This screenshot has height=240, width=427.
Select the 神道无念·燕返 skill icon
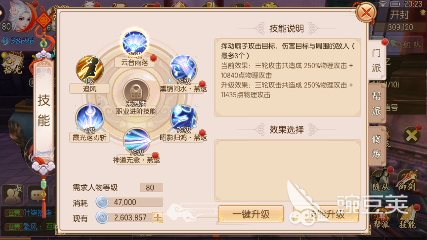pyautogui.click(x=137, y=140)
